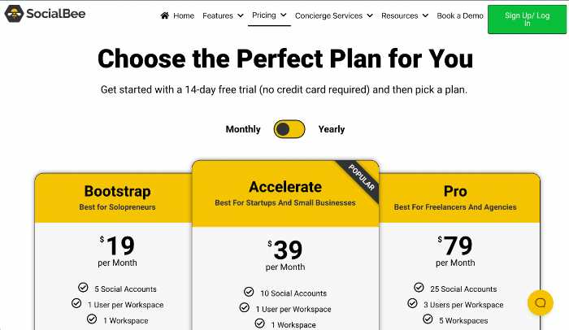Click the POPULAR ribbon on Accelerate plan

point(361,177)
